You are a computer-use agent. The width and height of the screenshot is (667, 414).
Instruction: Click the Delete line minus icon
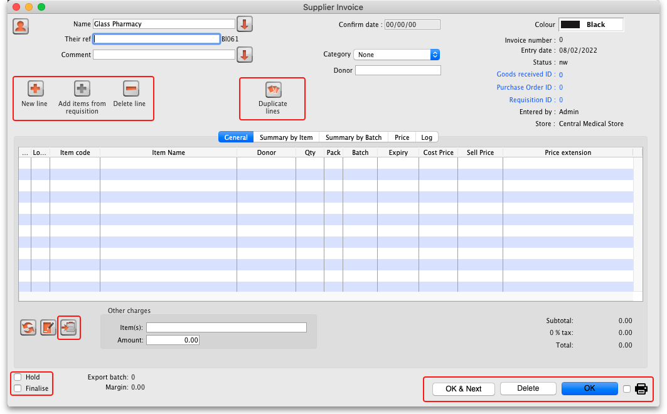(131, 89)
